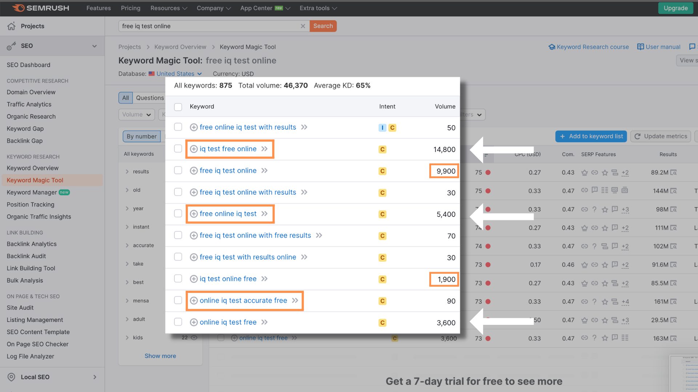Open Pricing in top navigation
The image size is (698, 392).
tap(131, 8)
